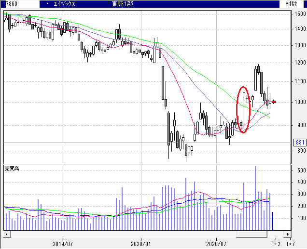Click the 1000 price axis label

coord(300,102)
